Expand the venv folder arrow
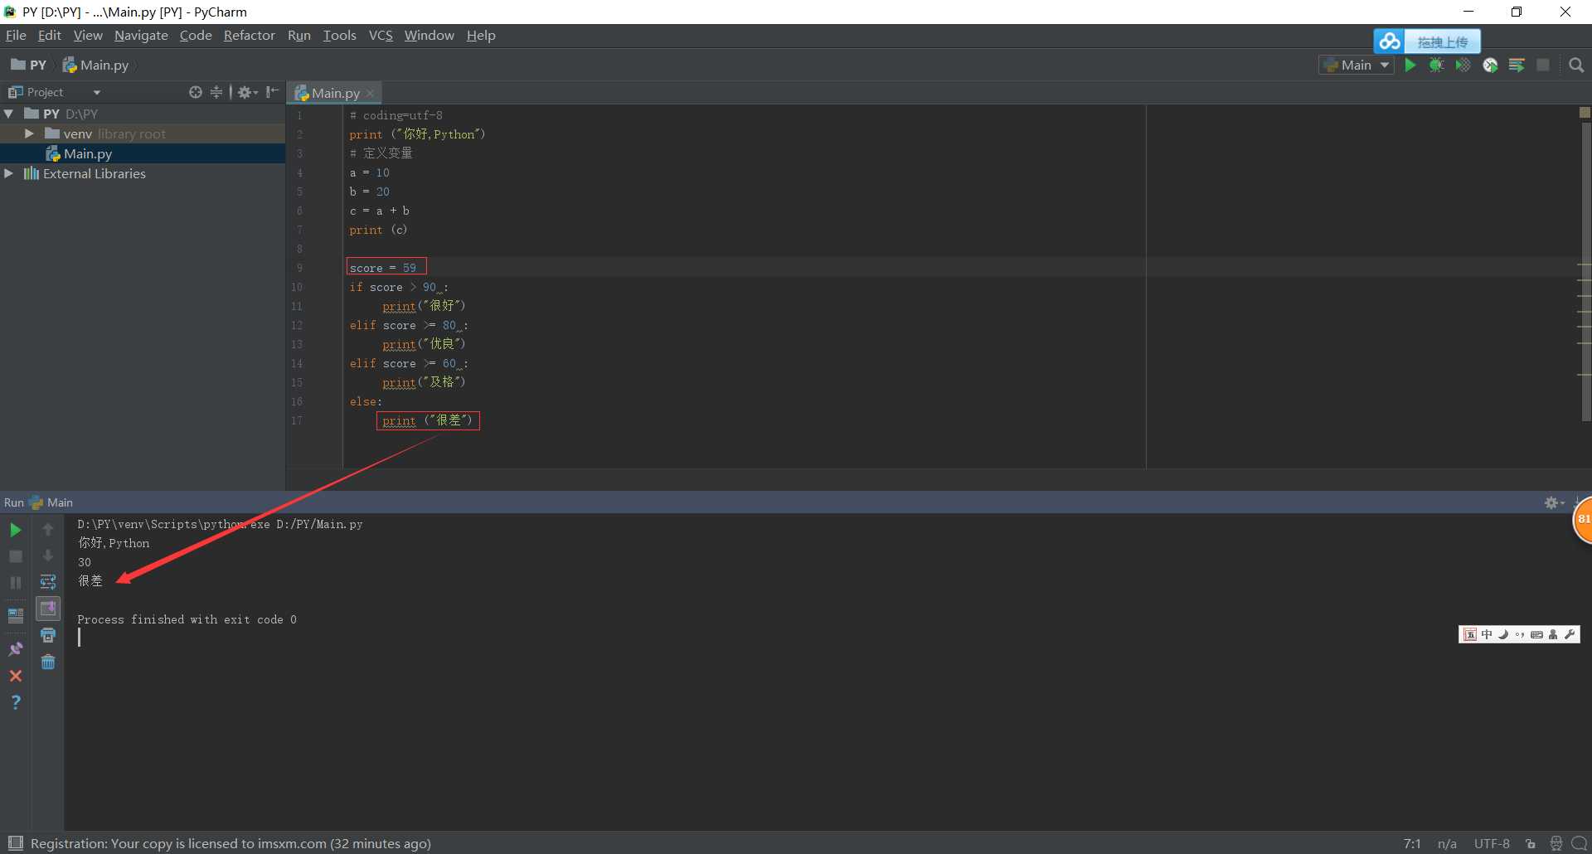 (29, 133)
